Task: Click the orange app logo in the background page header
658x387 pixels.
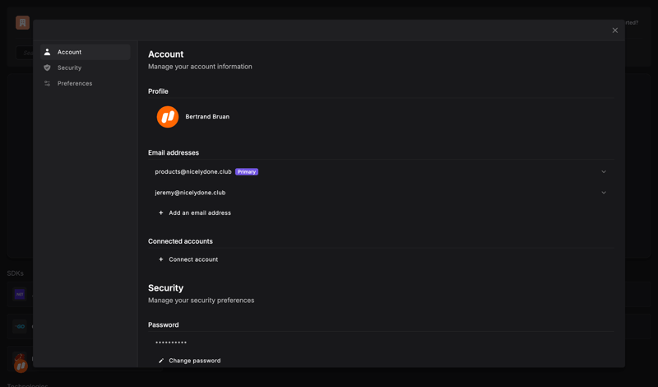Action: pos(23,22)
